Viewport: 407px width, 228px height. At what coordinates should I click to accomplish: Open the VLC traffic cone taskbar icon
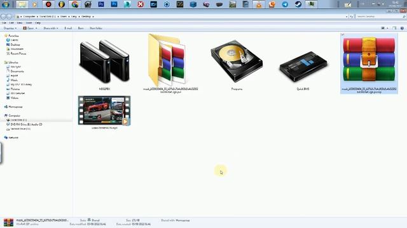click(x=259, y=4)
